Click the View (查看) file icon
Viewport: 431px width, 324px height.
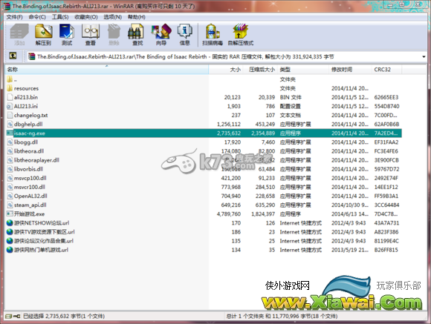[91, 34]
